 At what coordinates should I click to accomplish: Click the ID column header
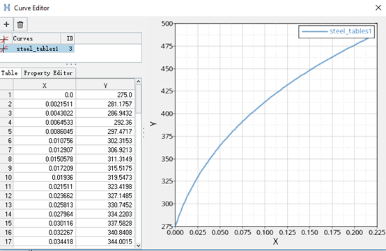[x=68, y=38]
